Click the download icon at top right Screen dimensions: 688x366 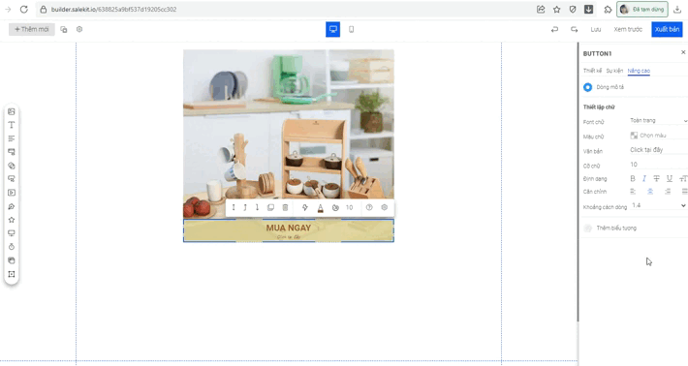click(x=677, y=10)
